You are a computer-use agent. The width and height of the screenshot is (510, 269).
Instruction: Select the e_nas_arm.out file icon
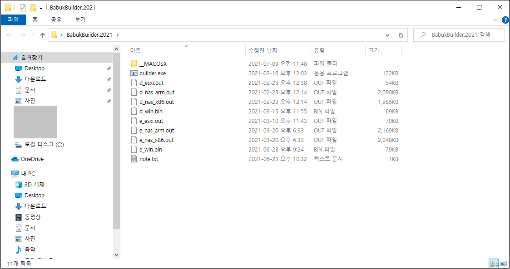134,130
